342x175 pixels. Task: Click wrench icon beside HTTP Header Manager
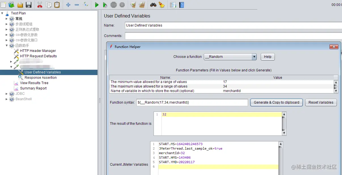[16, 51]
